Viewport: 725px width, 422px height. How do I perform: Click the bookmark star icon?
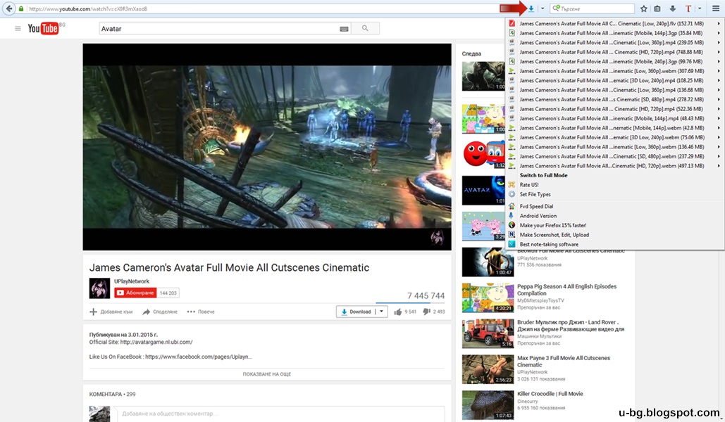[644, 8]
